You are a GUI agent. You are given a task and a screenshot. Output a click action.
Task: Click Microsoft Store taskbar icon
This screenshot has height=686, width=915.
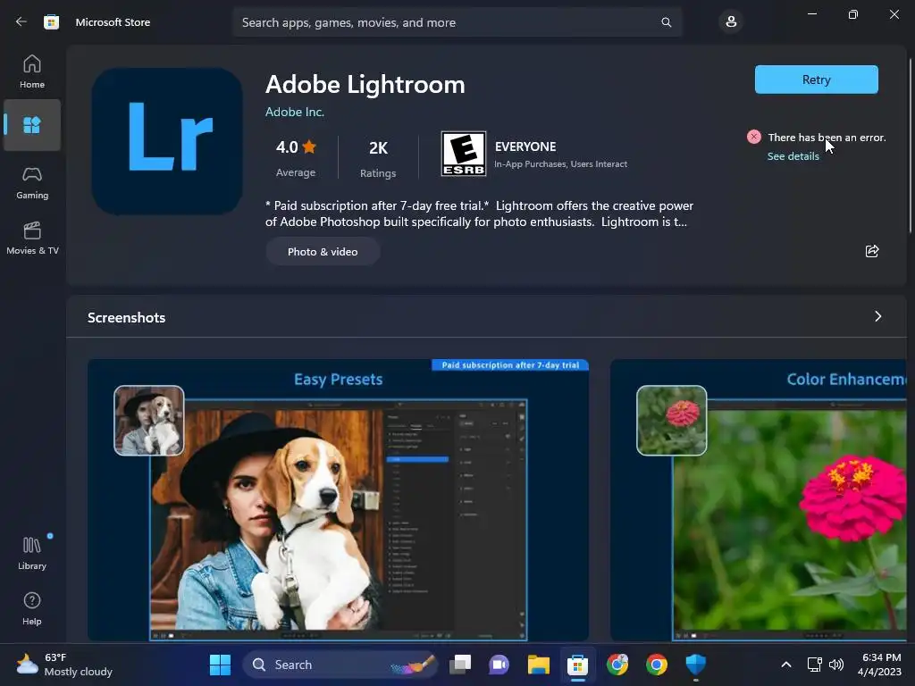tap(578, 665)
